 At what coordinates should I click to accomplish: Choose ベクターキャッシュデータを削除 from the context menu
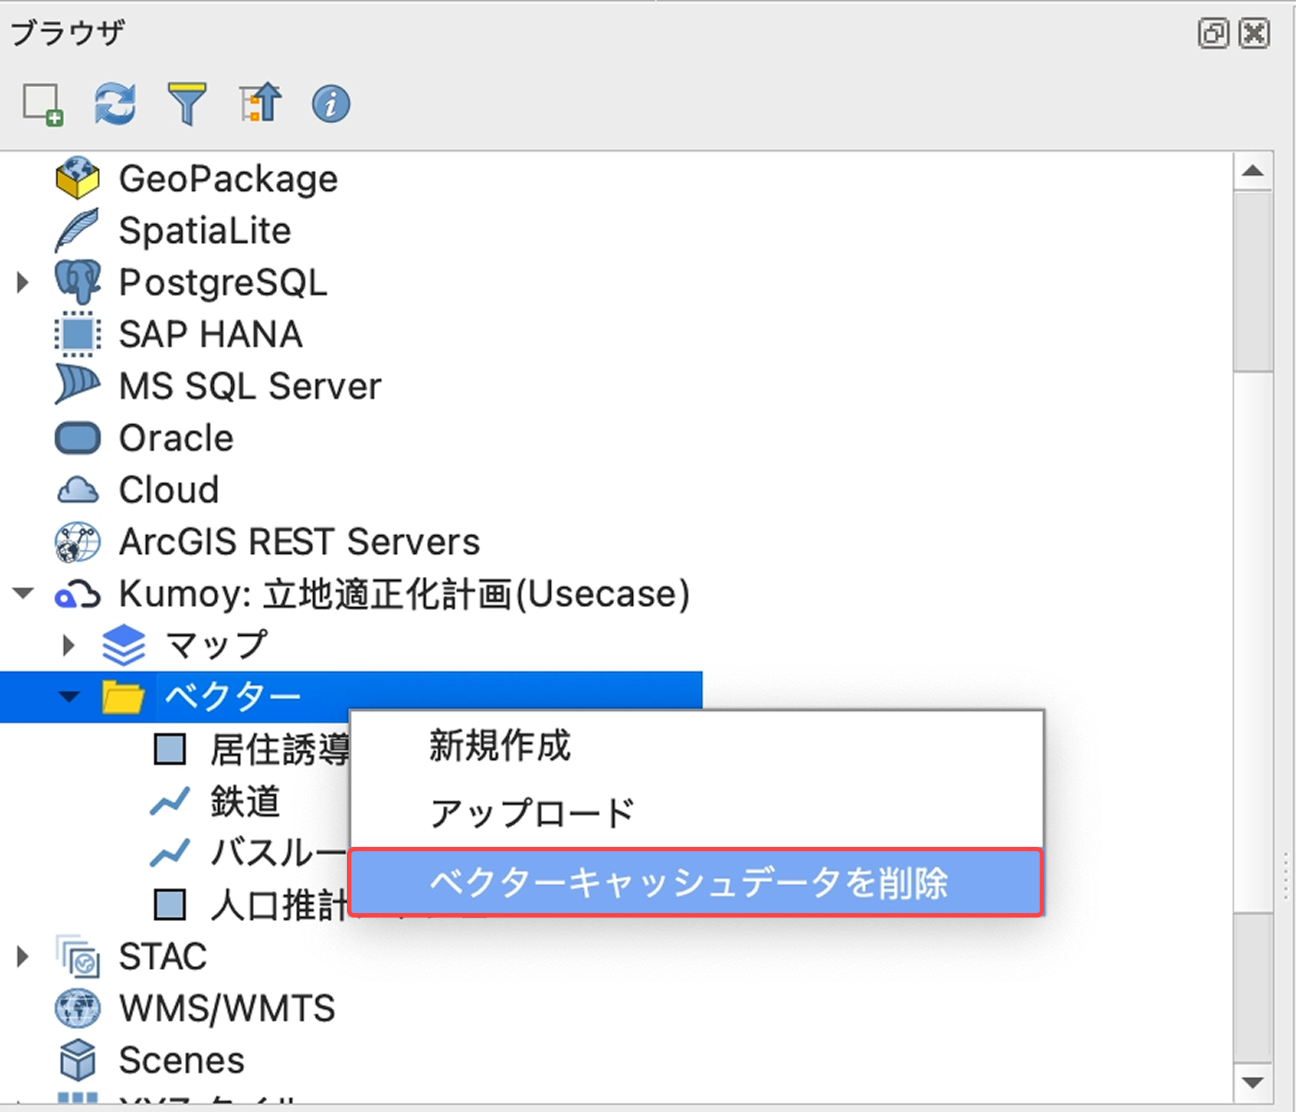point(691,883)
